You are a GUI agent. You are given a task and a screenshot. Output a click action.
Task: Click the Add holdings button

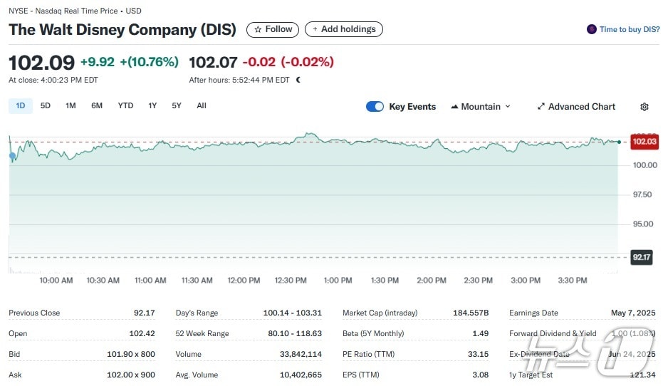pyautogui.click(x=343, y=29)
